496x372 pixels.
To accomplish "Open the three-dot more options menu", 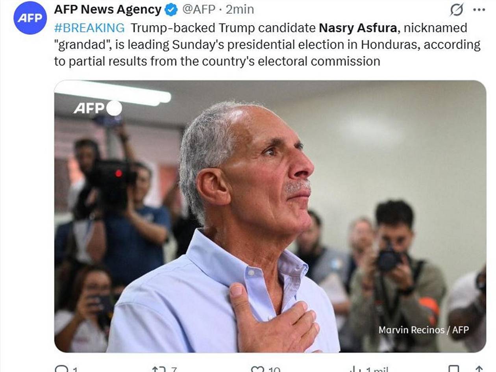I will pos(479,10).
